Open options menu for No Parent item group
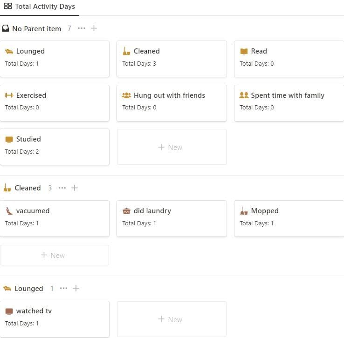The width and height of the screenshot is (344, 338). coord(82,28)
